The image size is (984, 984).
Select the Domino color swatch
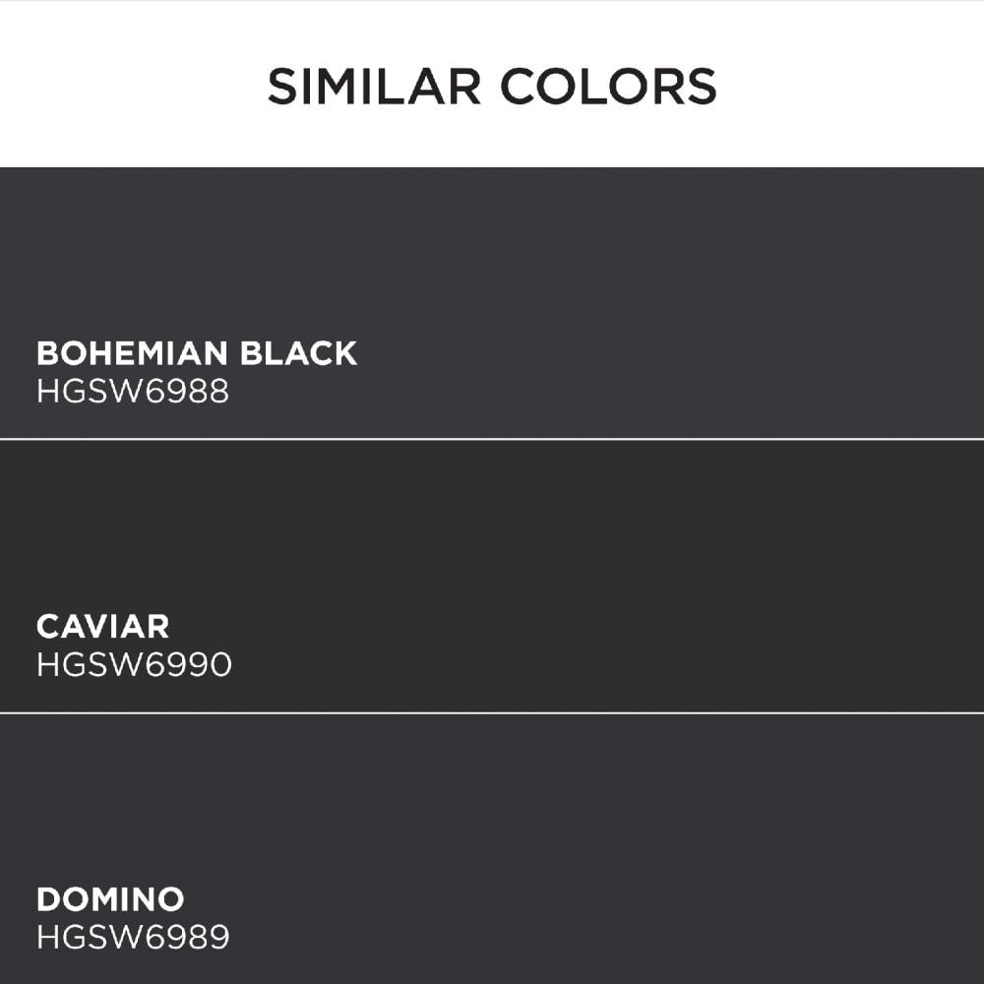(x=492, y=849)
